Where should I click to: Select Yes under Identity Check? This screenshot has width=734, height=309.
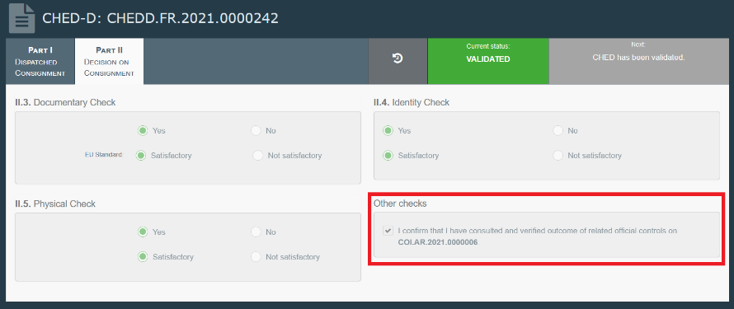(388, 130)
